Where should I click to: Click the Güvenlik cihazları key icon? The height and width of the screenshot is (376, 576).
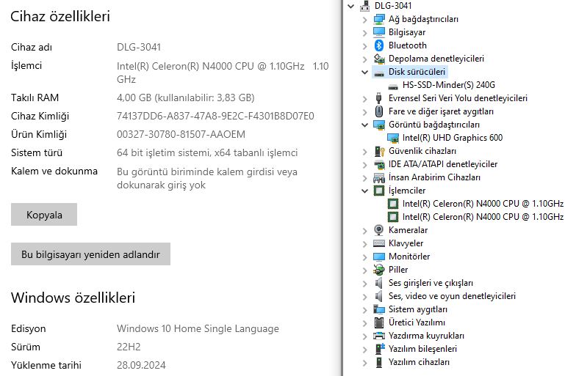379,151
